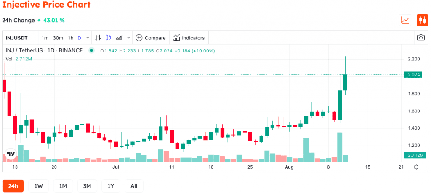Select the 1M range button
Image resolution: width=431 pixels, height=193 pixels.
(x=63, y=186)
